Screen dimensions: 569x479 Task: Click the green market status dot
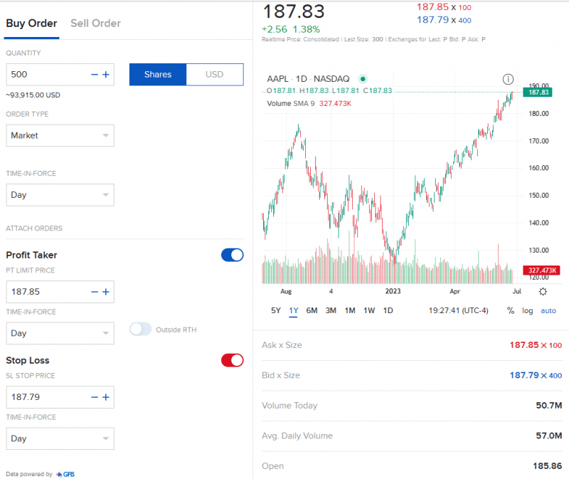click(363, 79)
